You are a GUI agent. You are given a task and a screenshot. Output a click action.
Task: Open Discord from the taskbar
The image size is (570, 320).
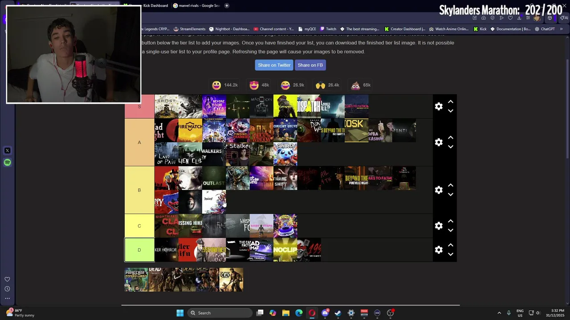(x=325, y=313)
